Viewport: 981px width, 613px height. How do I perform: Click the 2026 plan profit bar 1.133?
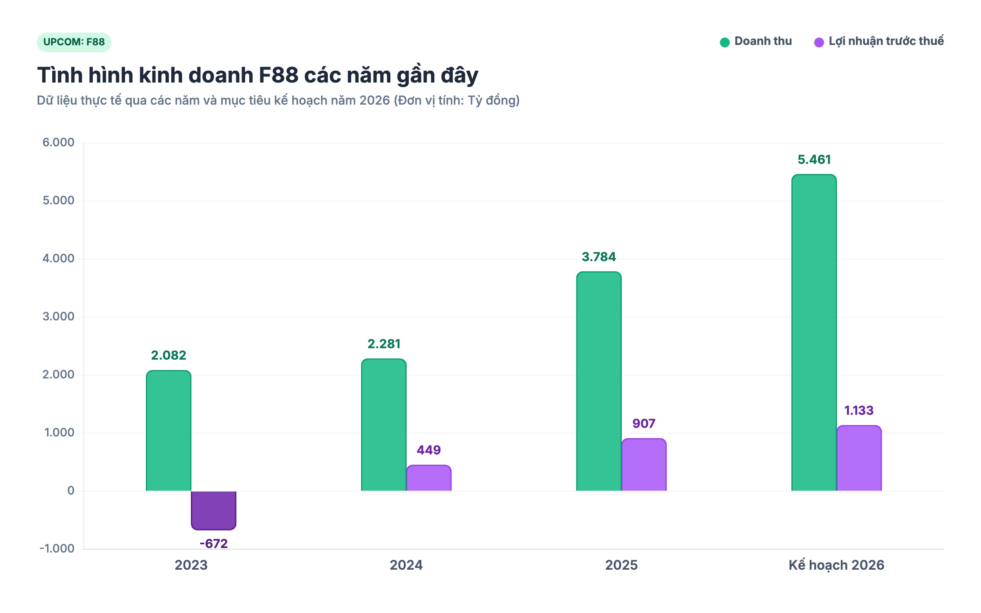pos(859,458)
